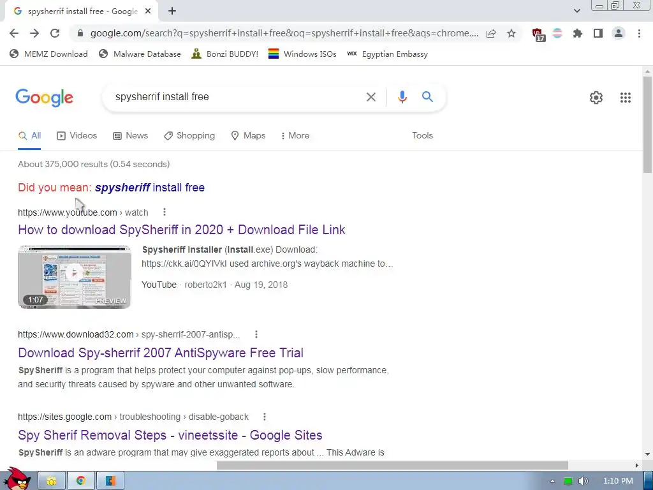653x490 pixels.
Task: Open the Egyptian Embassy bookmark
Action: [x=387, y=54]
